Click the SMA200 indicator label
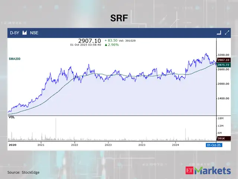This screenshot has width=238, height=179. [x=15, y=59]
